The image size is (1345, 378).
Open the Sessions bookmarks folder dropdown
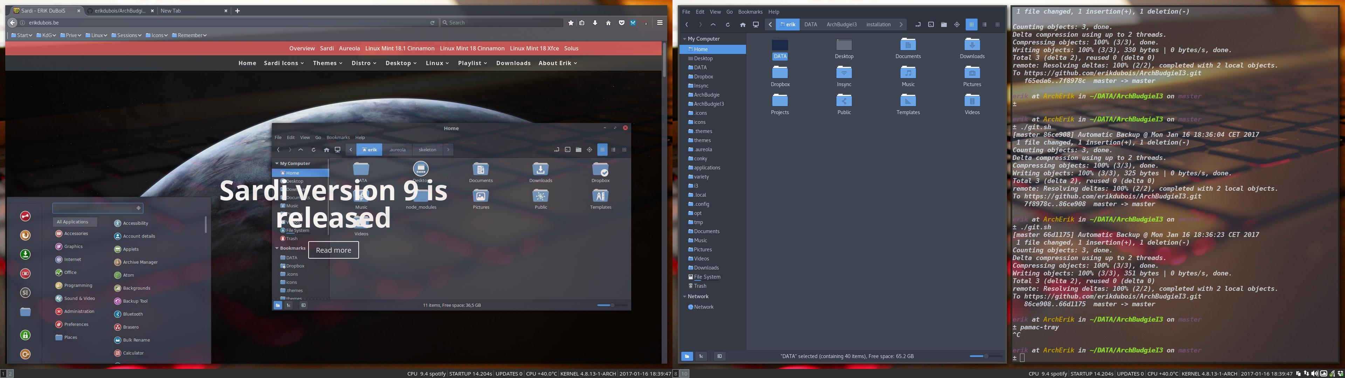point(126,35)
